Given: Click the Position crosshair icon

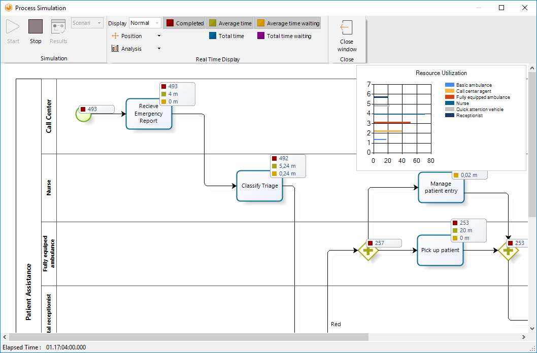Looking at the screenshot, I should click(x=115, y=36).
